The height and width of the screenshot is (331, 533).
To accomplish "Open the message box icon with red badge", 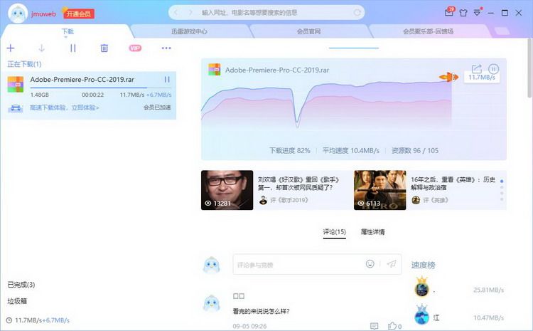I will click(x=449, y=12).
